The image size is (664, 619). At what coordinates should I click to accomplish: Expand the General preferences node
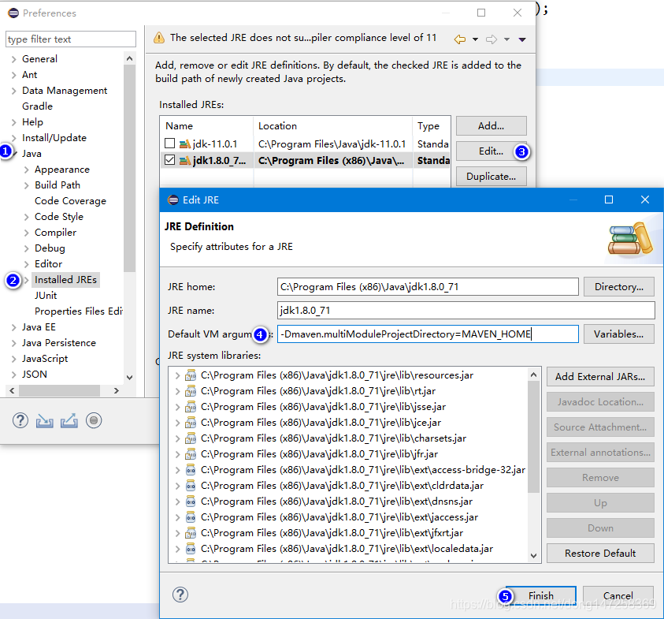coord(13,59)
